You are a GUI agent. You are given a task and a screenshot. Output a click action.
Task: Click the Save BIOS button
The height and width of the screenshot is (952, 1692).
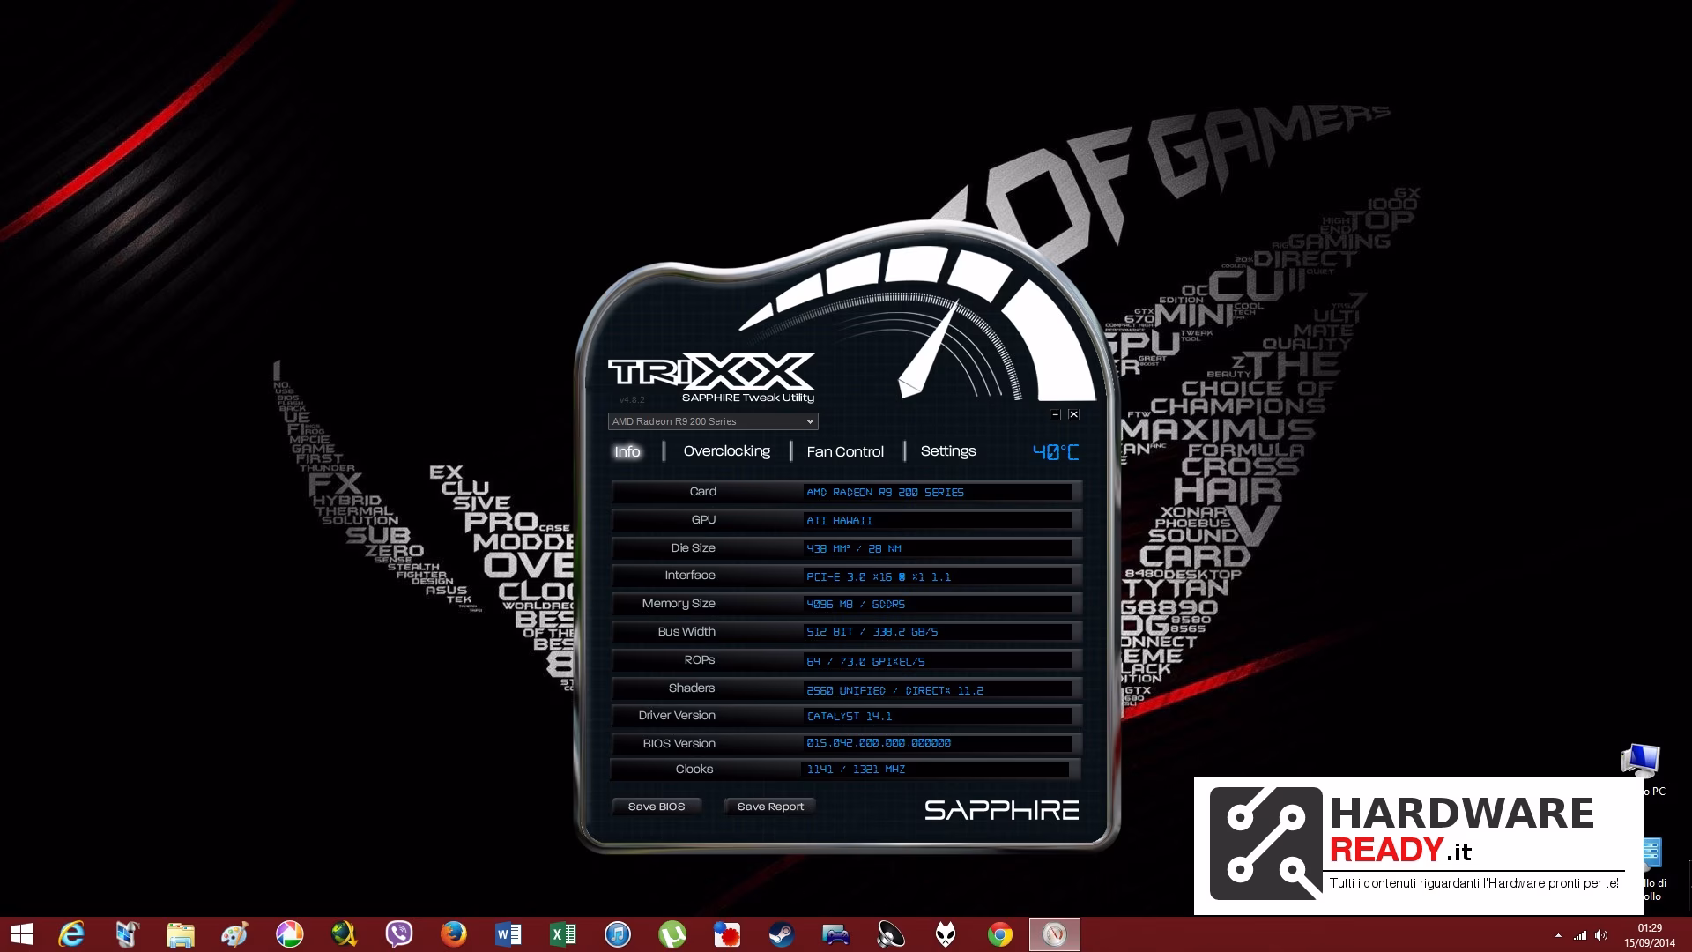point(657,807)
